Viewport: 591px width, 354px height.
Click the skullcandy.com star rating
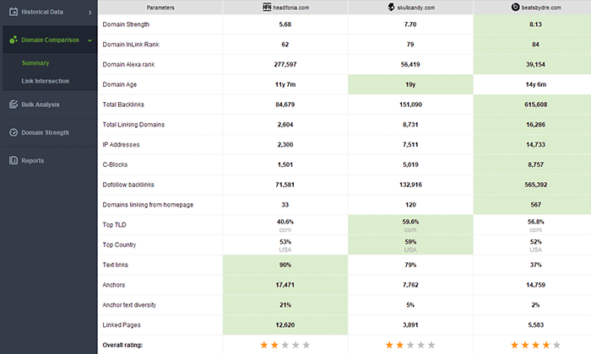tap(410, 345)
